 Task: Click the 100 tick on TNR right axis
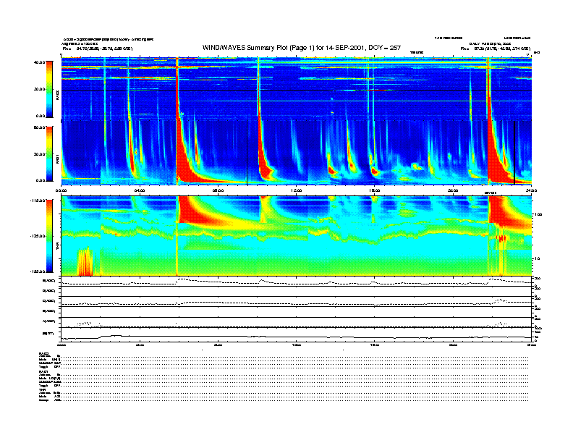[x=538, y=214]
